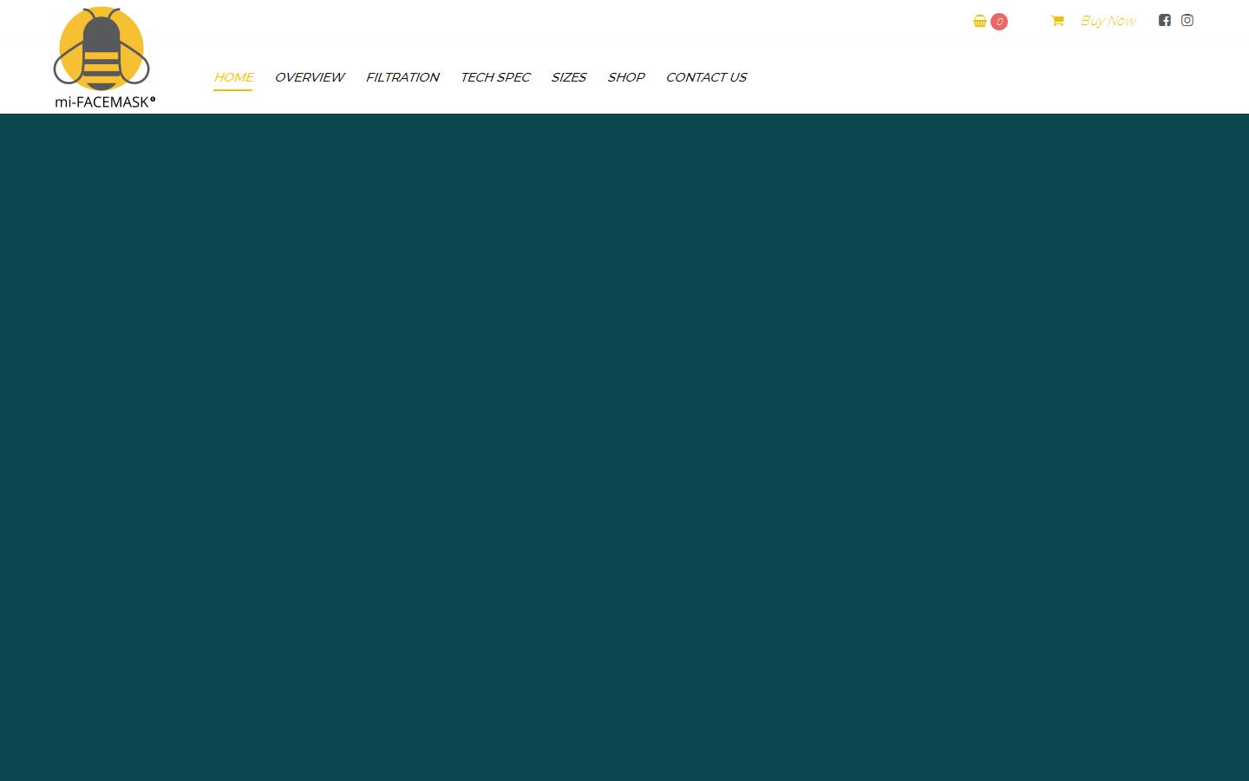This screenshot has width=1249, height=781.
Task: Click the red cart count badge showing 0
Action: tap(999, 22)
